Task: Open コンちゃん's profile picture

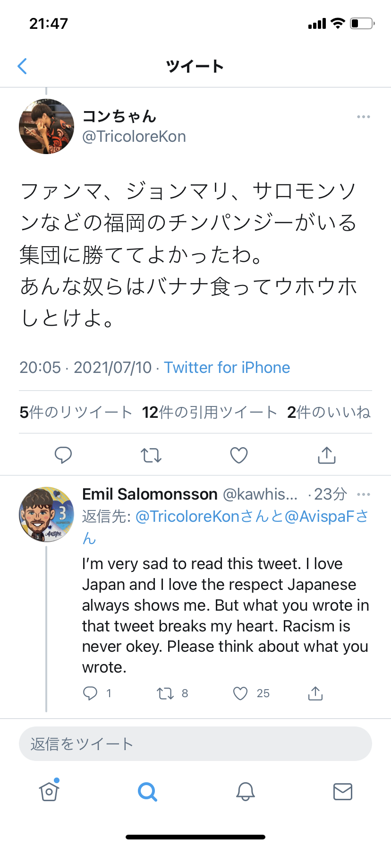Action: click(46, 126)
